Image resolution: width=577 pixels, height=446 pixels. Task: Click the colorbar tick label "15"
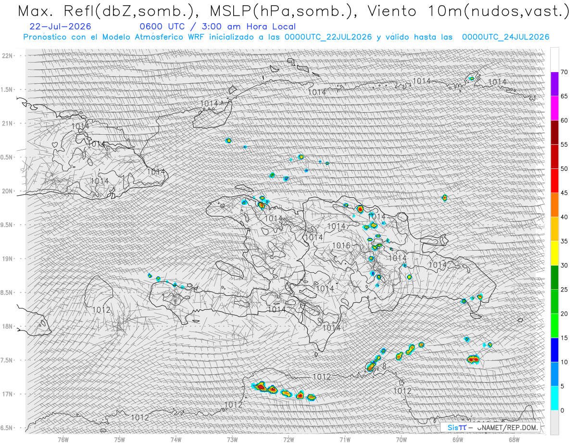pos(564,338)
